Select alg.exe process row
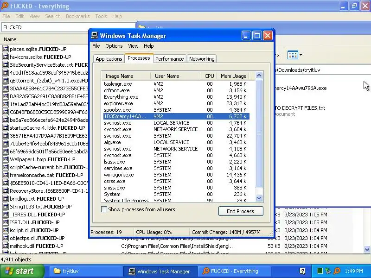Screen dimensions: 371x278 176,142
